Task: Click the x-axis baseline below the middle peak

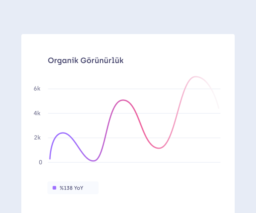Action: click(123, 162)
